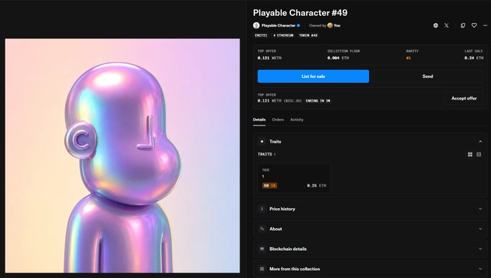Image resolution: width=491 pixels, height=278 pixels.
Task: Favorite this item with the heart icon
Action: pyautogui.click(x=474, y=26)
